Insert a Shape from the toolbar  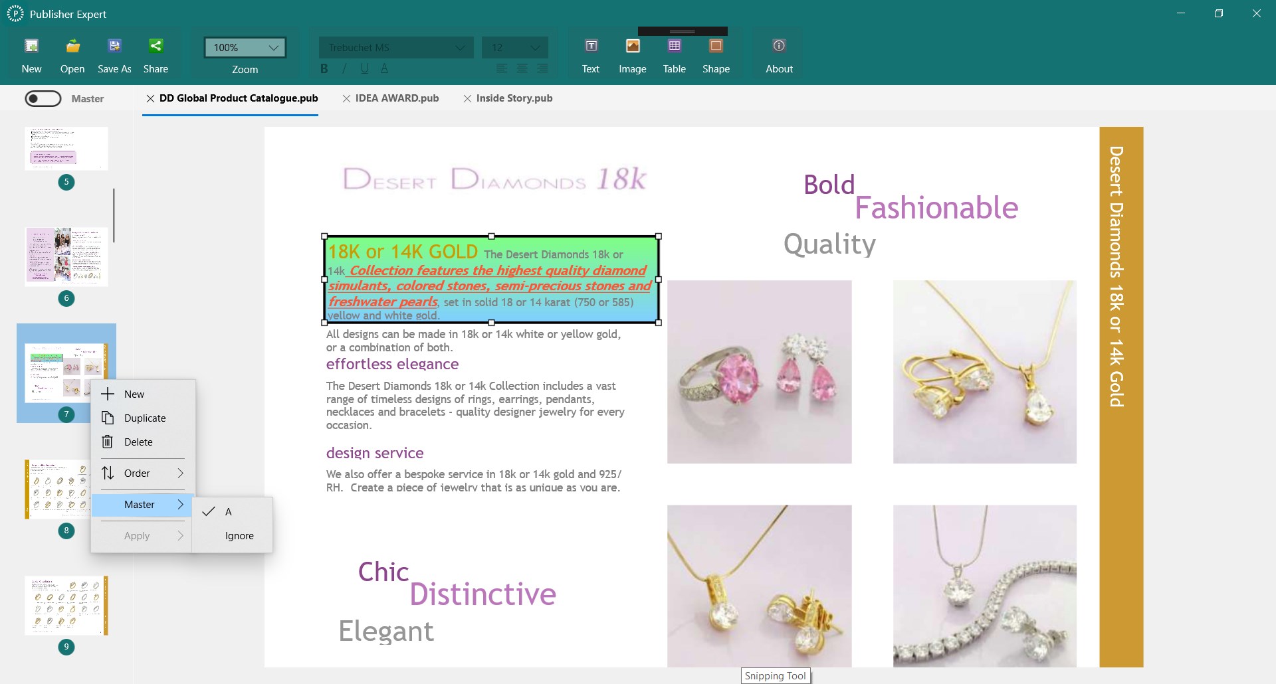pyautogui.click(x=716, y=46)
